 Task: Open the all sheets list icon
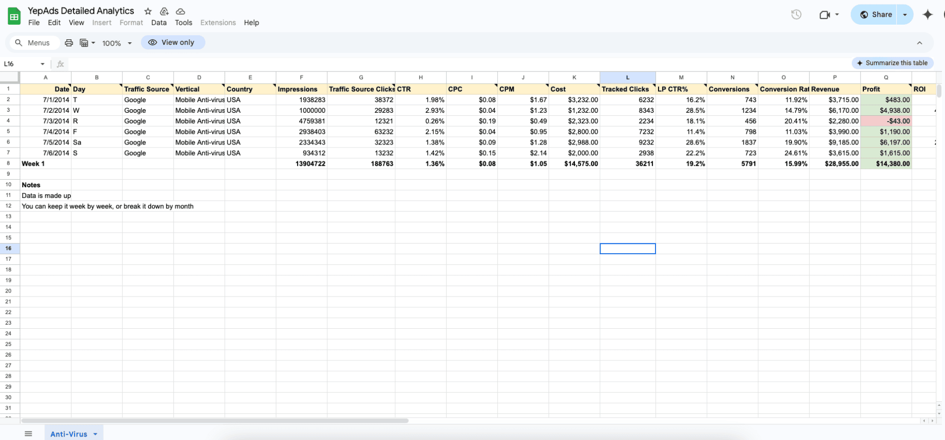pos(28,433)
